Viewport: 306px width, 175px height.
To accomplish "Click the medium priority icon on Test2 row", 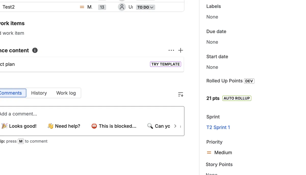I will click(82, 7).
